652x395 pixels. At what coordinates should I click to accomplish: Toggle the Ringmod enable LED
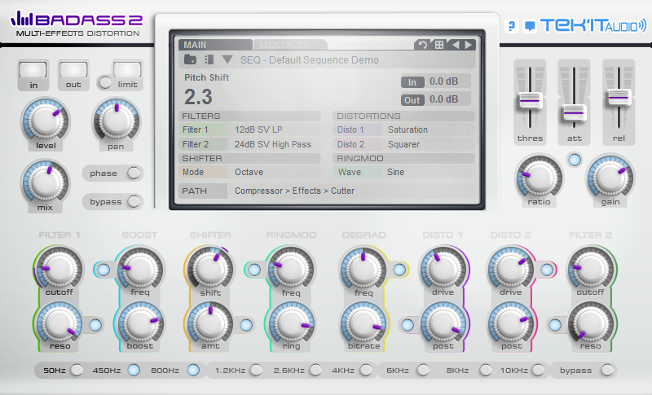tap(254, 270)
